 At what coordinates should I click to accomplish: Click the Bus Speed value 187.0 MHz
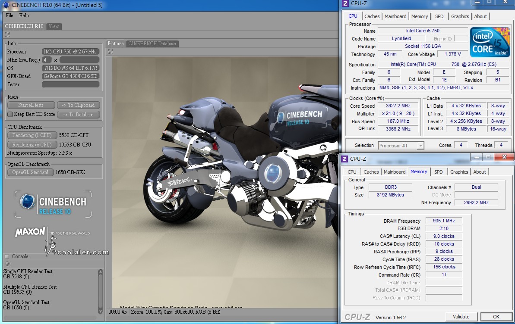[398, 121]
